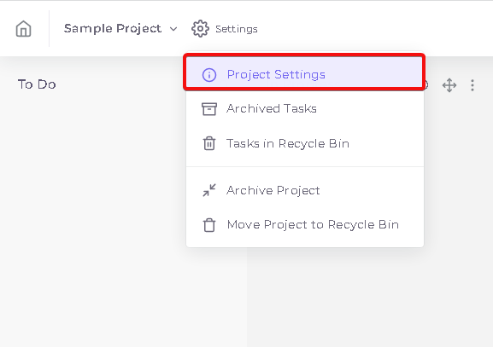
Task: Click the archive box icon
Action: pos(209,109)
